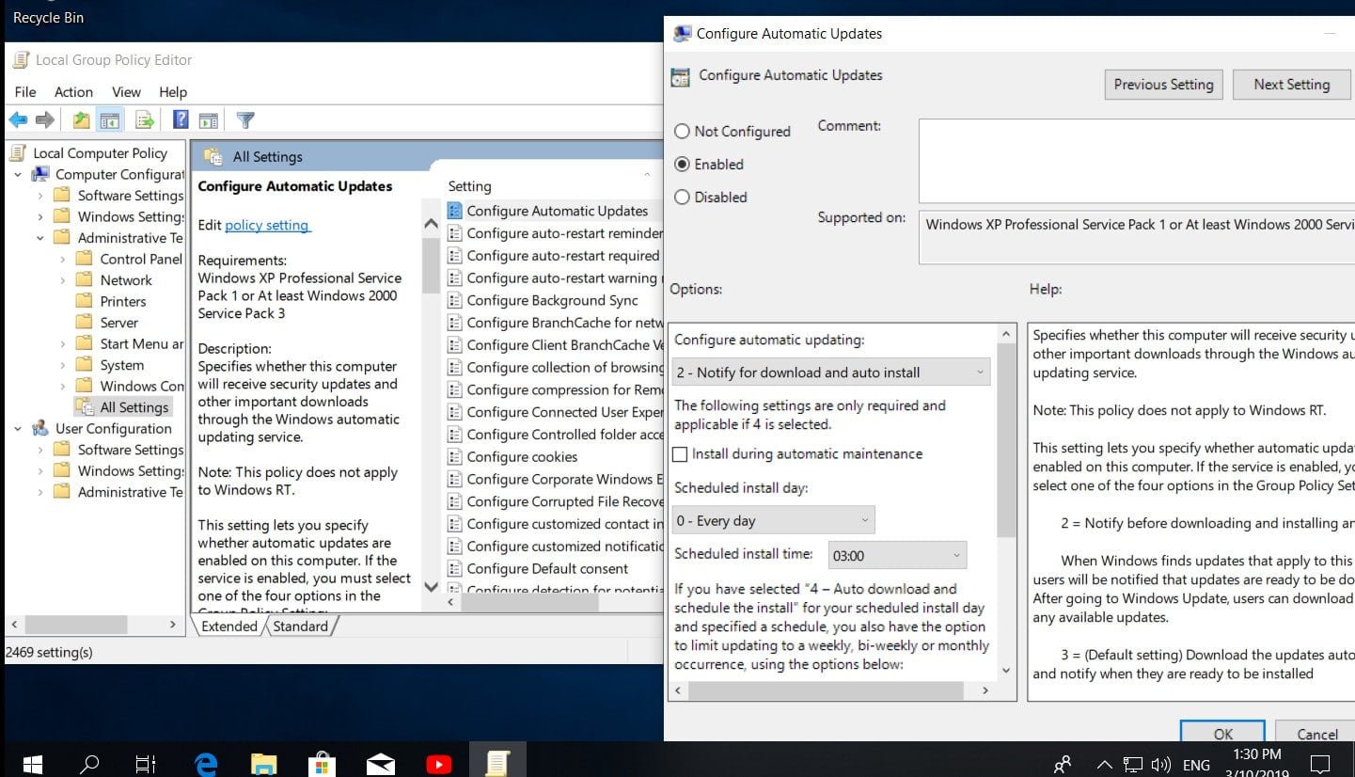The image size is (1355, 777).
Task: Select the Disabled radio button
Action: coord(683,198)
